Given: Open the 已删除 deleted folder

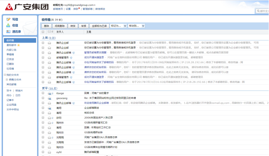Looking at the screenshot, I should 10,64.
